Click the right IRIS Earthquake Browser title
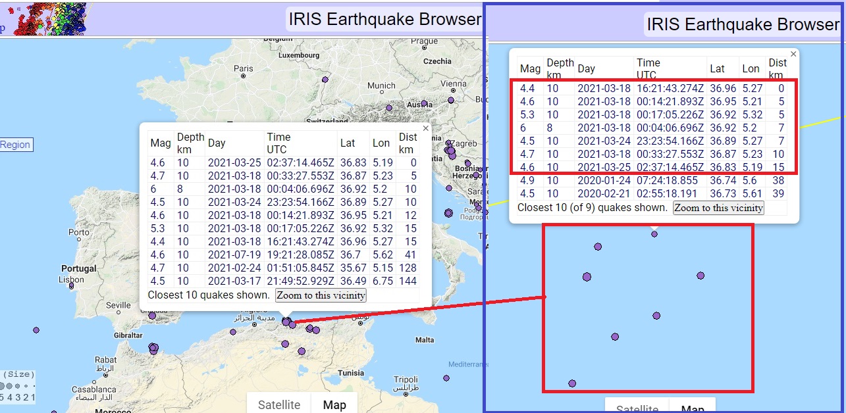 (743, 25)
